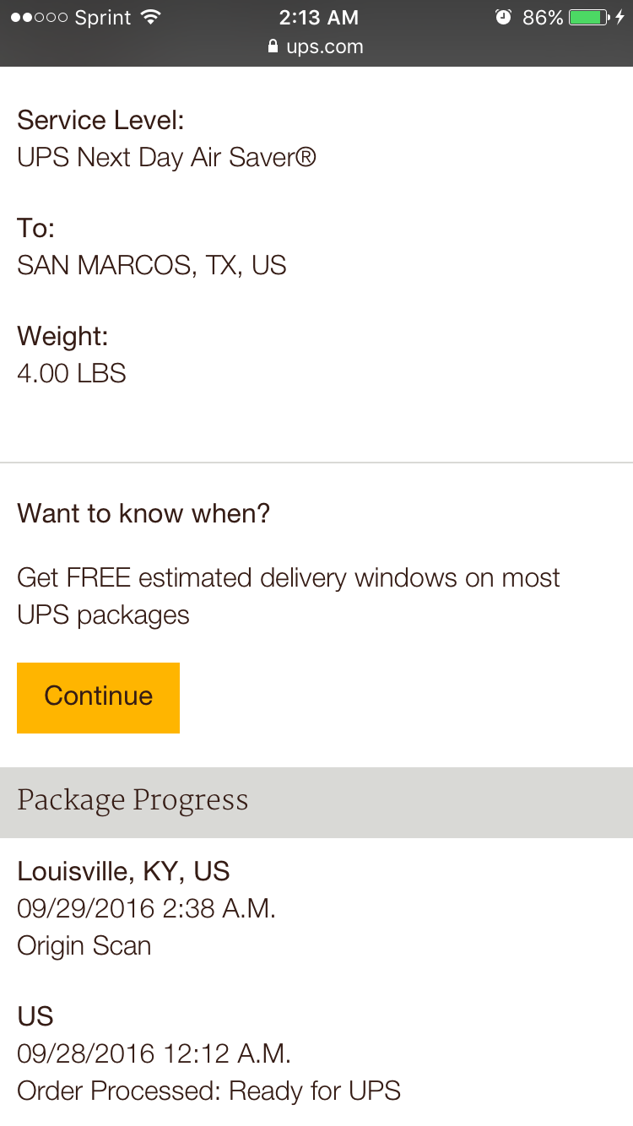Tap the Wi-Fi icon in status bar
This screenshot has height=1126, width=633.
click(151, 17)
